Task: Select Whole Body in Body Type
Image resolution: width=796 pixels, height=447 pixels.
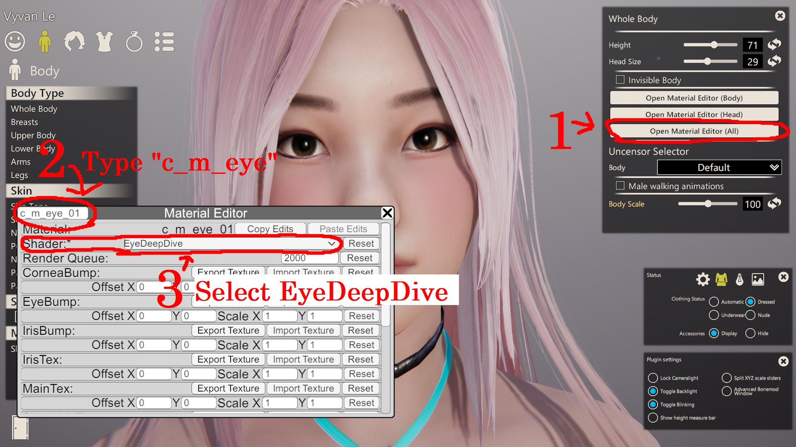Action: click(x=34, y=108)
